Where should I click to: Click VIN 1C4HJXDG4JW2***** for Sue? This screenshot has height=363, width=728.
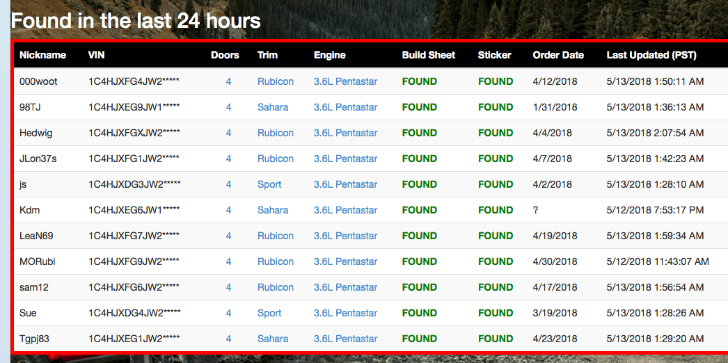[134, 313]
